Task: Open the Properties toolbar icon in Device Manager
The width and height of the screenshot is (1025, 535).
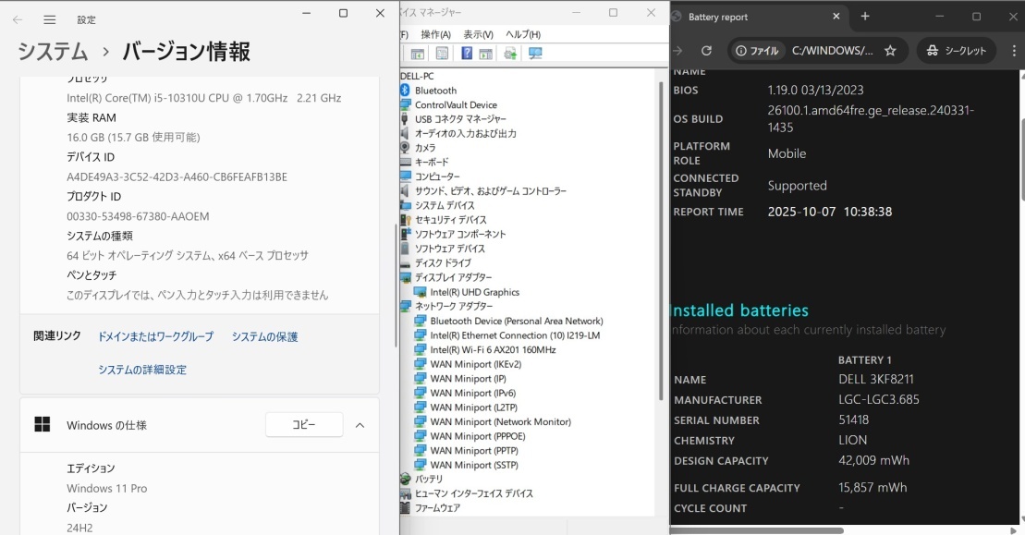Action: pyautogui.click(x=442, y=54)
